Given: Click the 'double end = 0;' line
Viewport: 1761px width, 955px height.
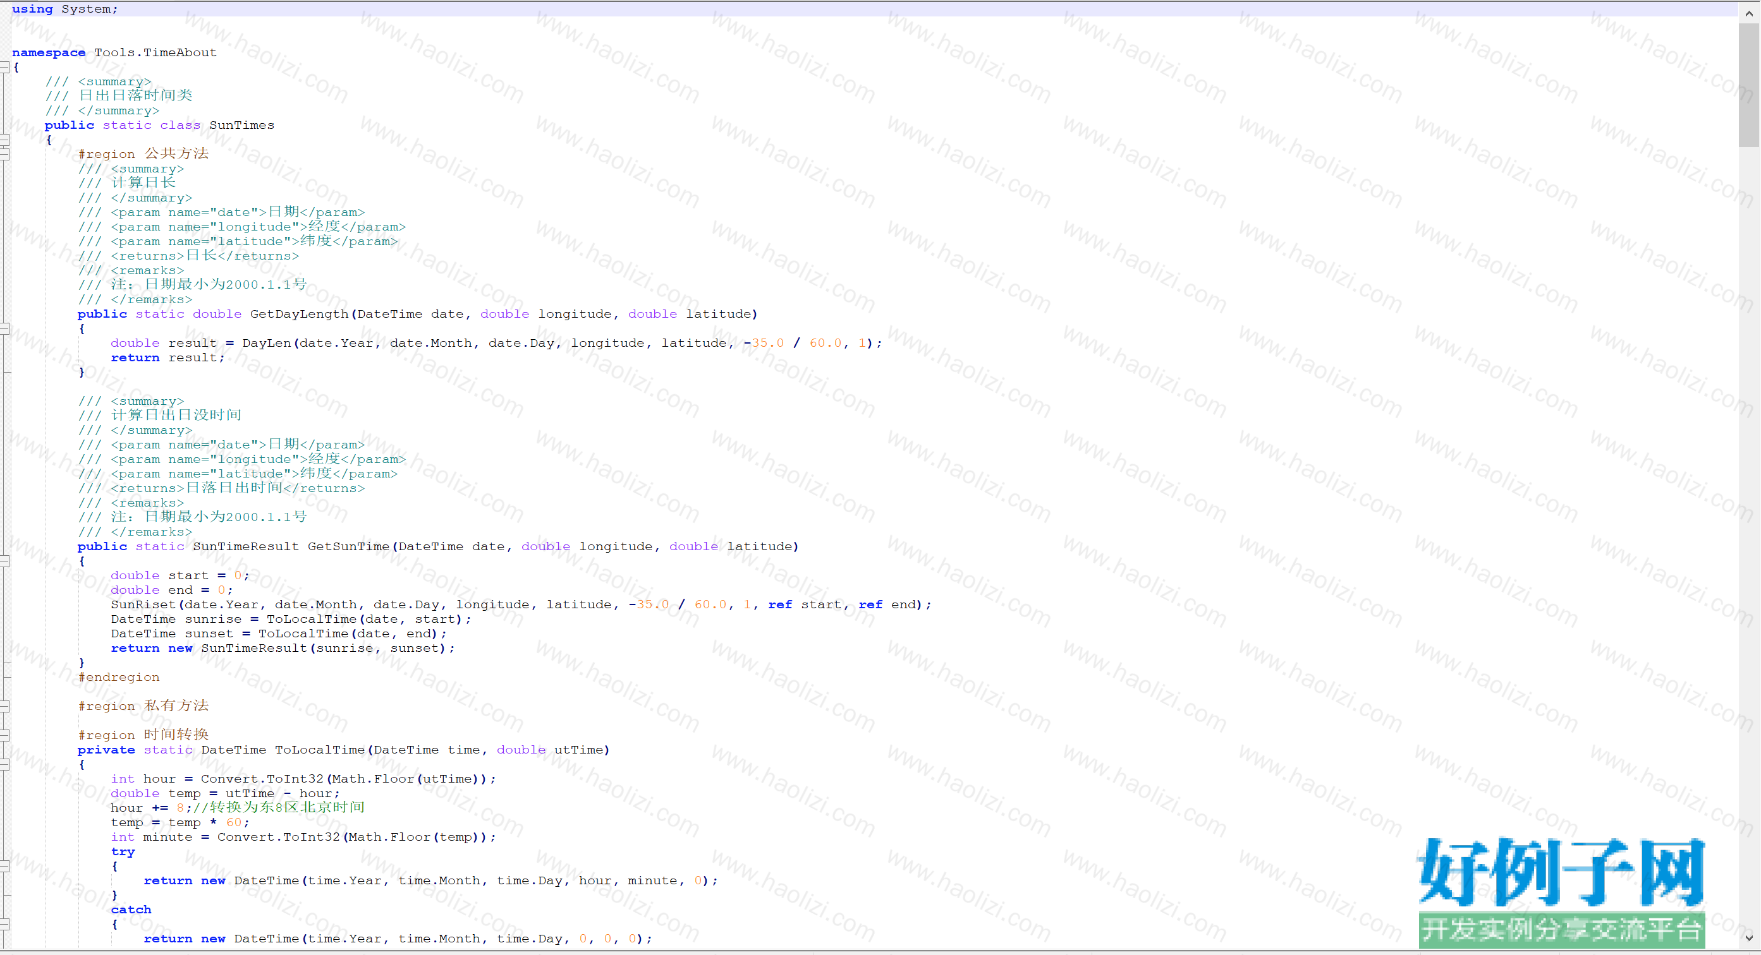Looking at the screenshot, I should [x=171, y=590].
